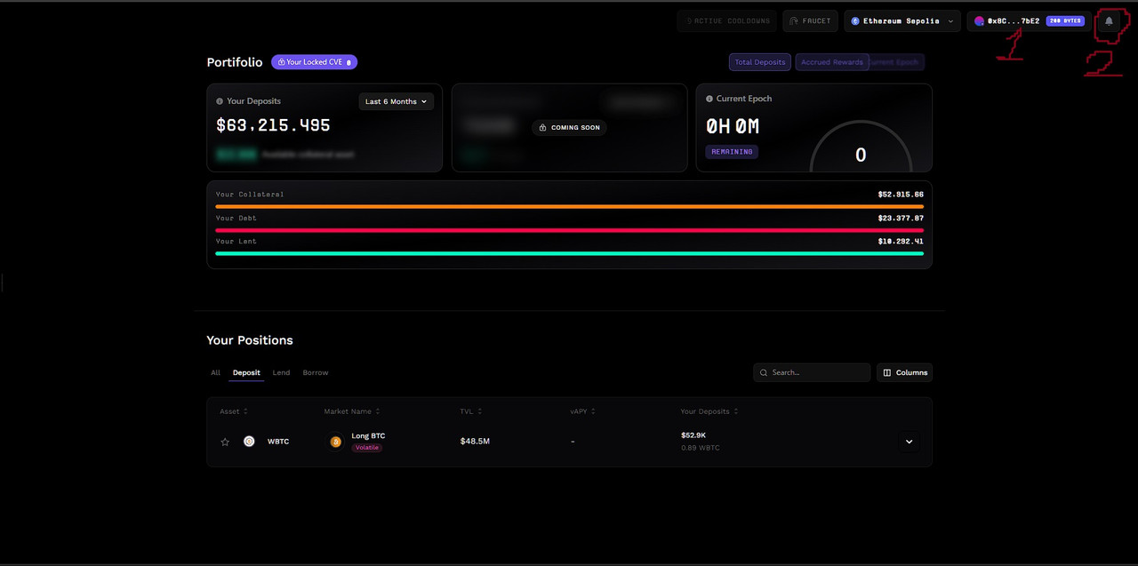Click the 0.89 WBTC amount
This screenshot has width=1138, height=566.
(701, 448)
